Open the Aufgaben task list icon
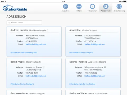The height and width of the screenshot is (95, 127). [66, 6]
